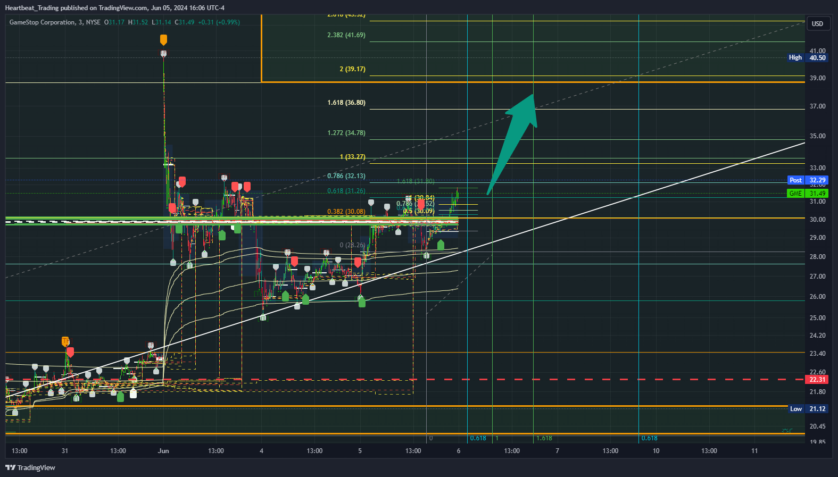Viewport: 838px width, 477px height.
Task: Select the orange flag marker above the price spike
Action: click(x=163, y=40)
